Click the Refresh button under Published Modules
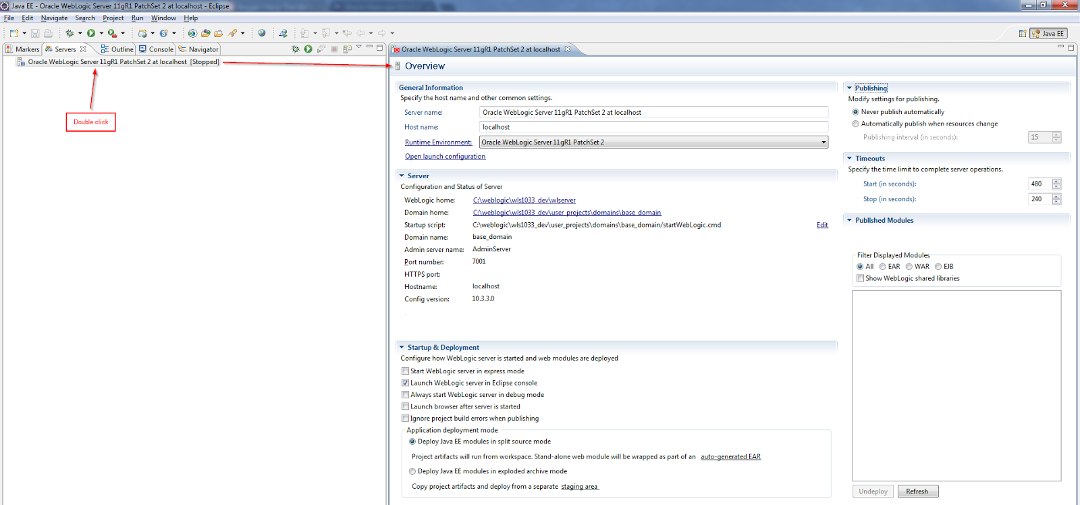1080x505 pixels. (x=917, y=491)
